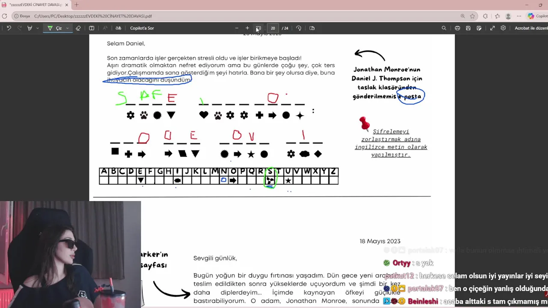
Task: Click the heart symbol in cipher
Action: tap(204, 115)
